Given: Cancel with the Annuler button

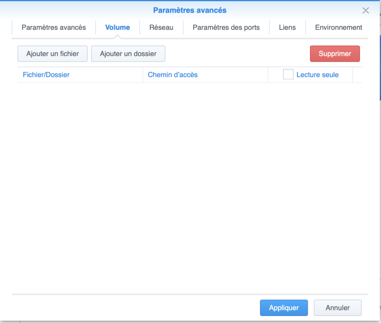Looking at the screenshot, I should click(337, 308).
